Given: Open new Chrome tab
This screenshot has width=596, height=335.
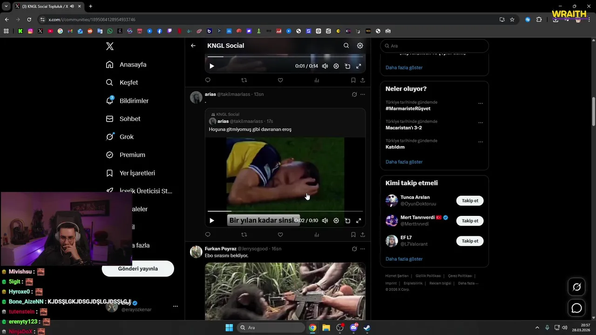Looking at the screenshot, I should coord(90,6).
